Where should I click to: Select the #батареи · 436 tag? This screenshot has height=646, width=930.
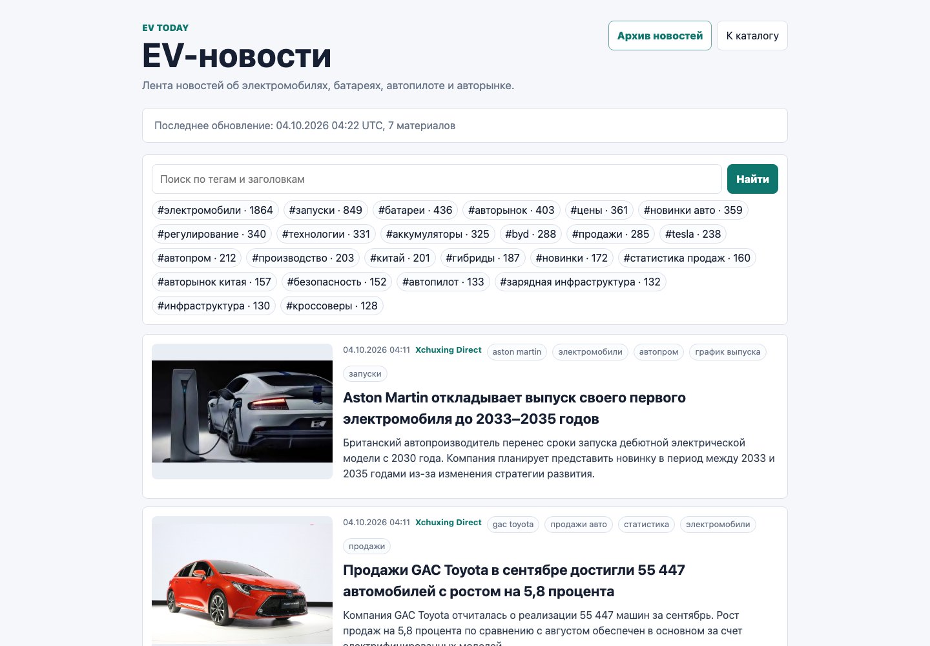pos(415,210)
